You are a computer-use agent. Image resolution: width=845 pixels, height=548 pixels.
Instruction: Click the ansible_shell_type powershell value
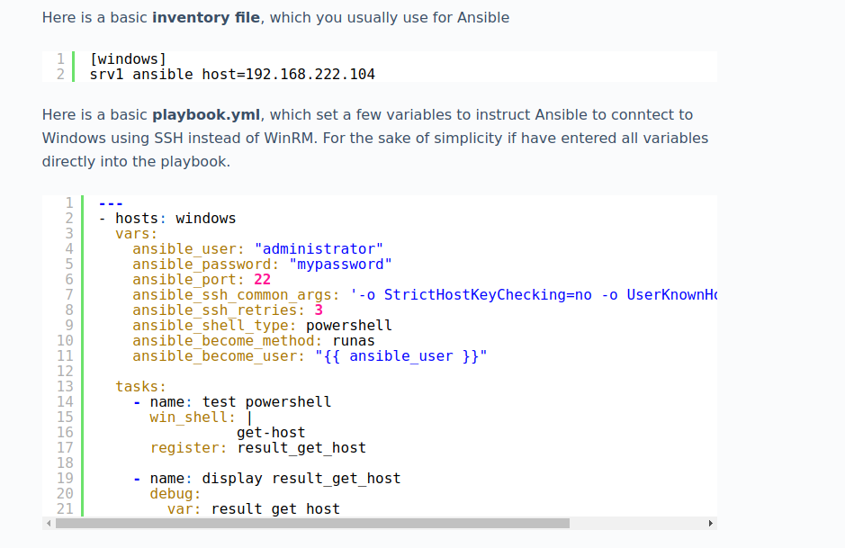point(348,325)
